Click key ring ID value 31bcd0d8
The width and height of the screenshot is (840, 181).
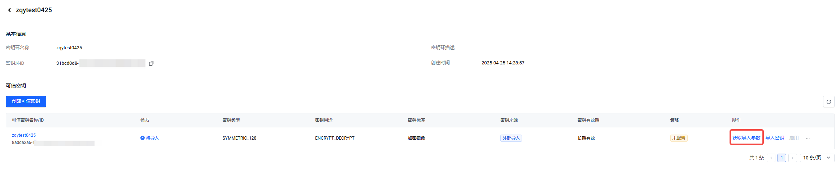68,63
